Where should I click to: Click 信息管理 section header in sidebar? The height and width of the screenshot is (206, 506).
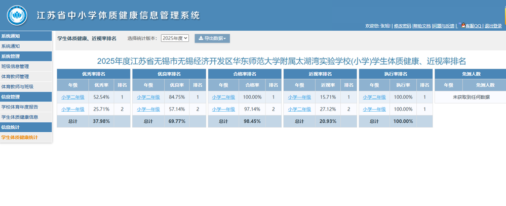click(26, 97)
